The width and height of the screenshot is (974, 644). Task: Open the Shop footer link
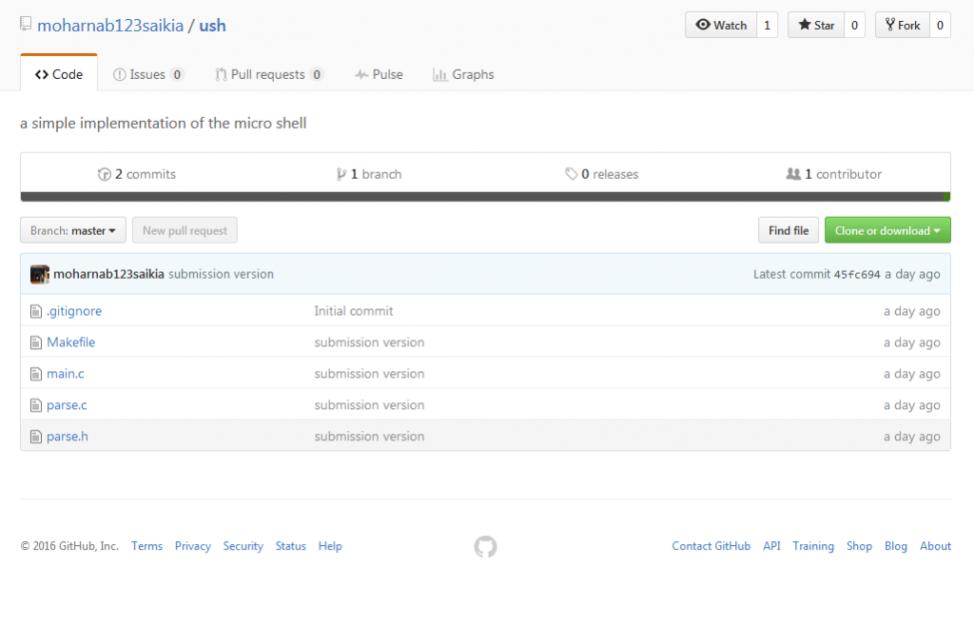tap(859, 546)
